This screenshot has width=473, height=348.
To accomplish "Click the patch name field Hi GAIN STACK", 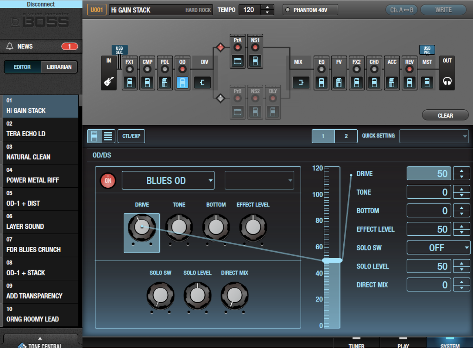I will (x=161, y=10).
